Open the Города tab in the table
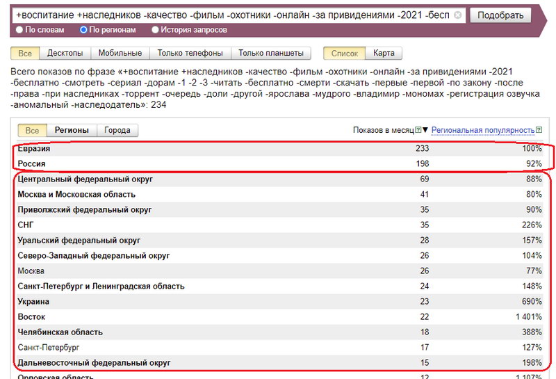Screen dimensions: 556x379 point(117,130)
